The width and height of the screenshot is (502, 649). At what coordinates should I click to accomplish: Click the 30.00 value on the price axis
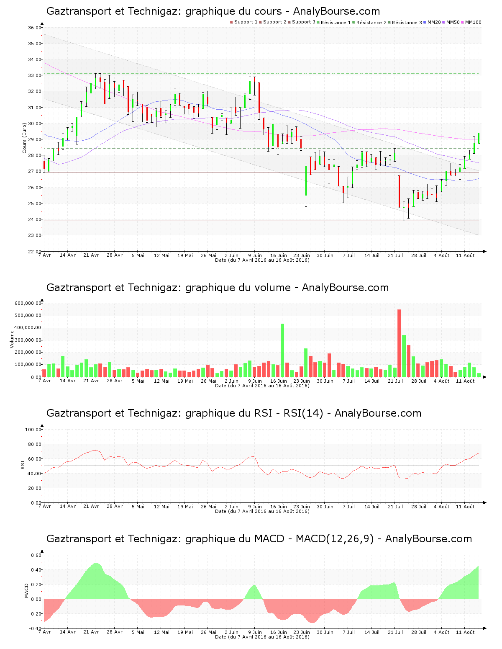tap(35, 124)
